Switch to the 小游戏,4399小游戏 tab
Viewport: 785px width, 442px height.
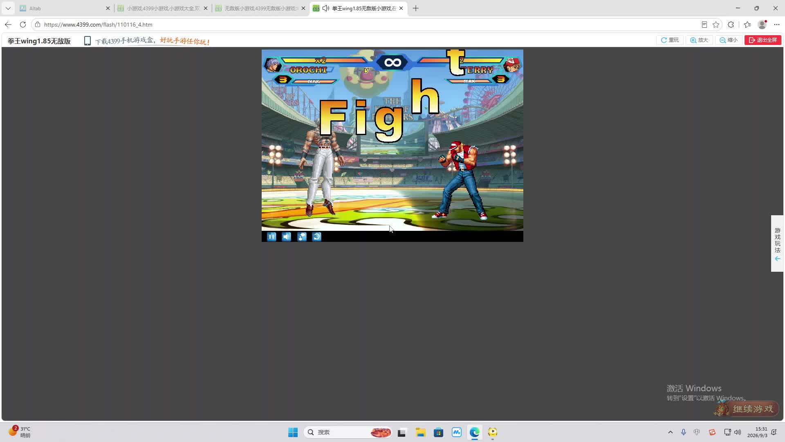pos(162,8)
